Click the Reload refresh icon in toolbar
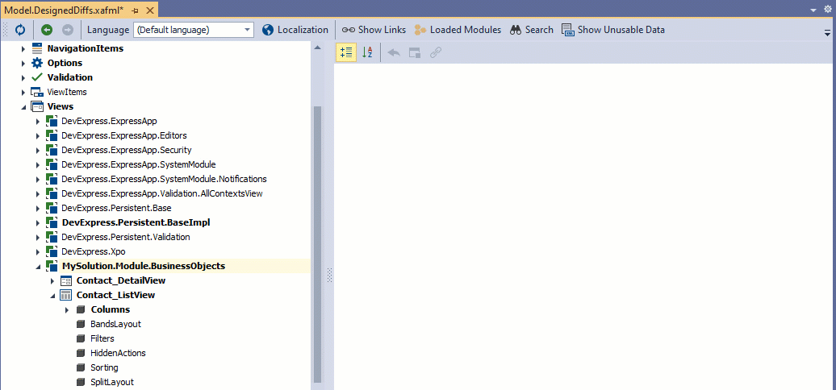The height and width of the screenshot is (390, 836). click(19, 30)
